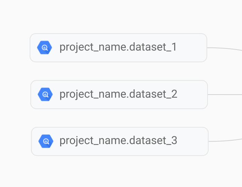
Task: Click the blank canvas left of the dataset_2 node
Action: pos(15,95)
